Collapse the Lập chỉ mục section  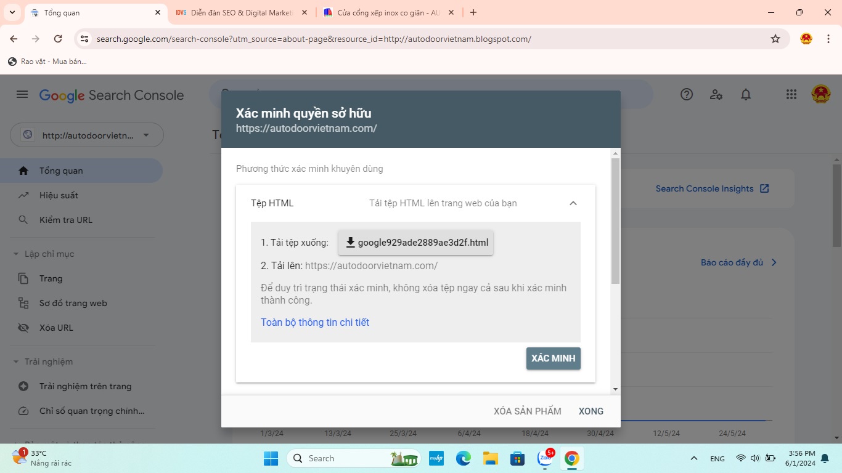pos(43,254)
